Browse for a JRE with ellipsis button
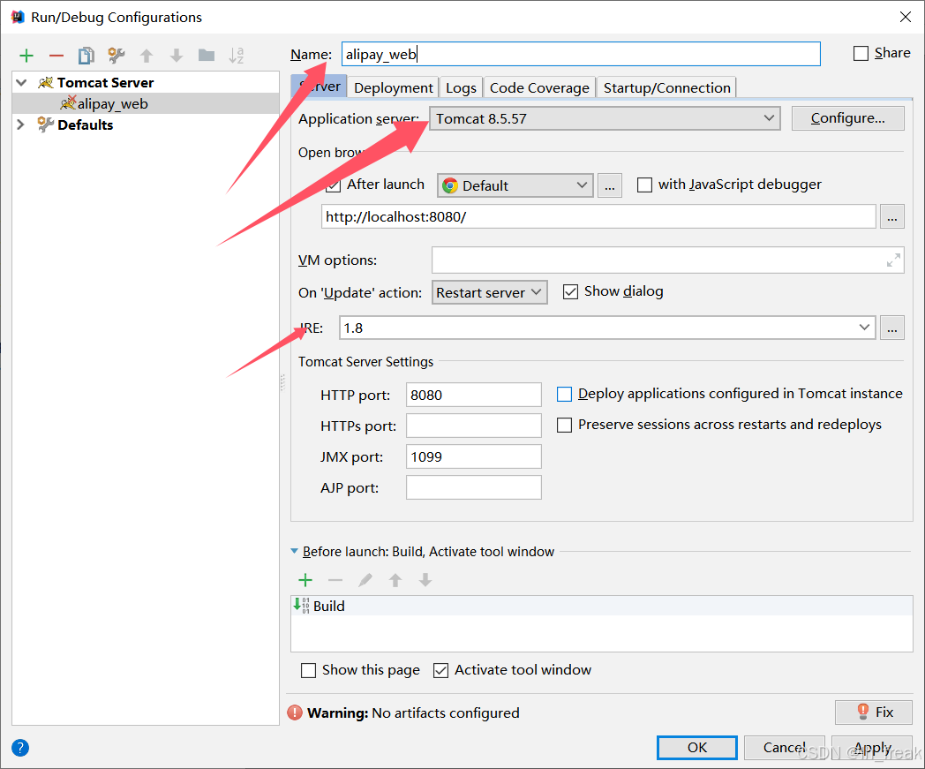The image size is (925, 769). click(x=892, y=328)
